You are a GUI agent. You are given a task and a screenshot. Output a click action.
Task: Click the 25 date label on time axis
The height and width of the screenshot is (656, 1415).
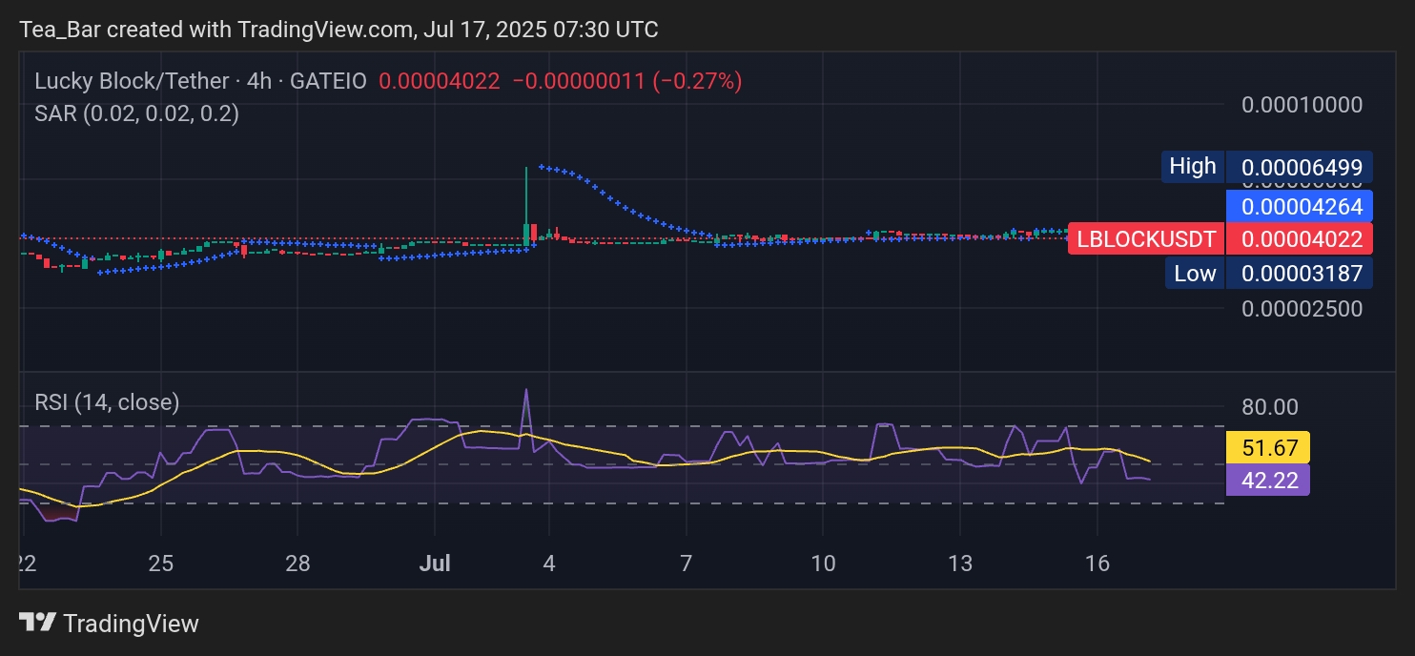[161, 564]
